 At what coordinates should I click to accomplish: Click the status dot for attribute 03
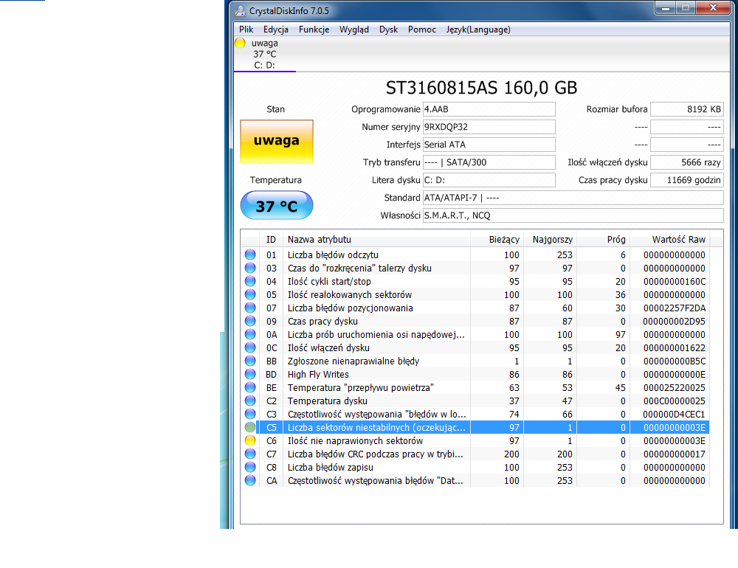pos(250,268)
